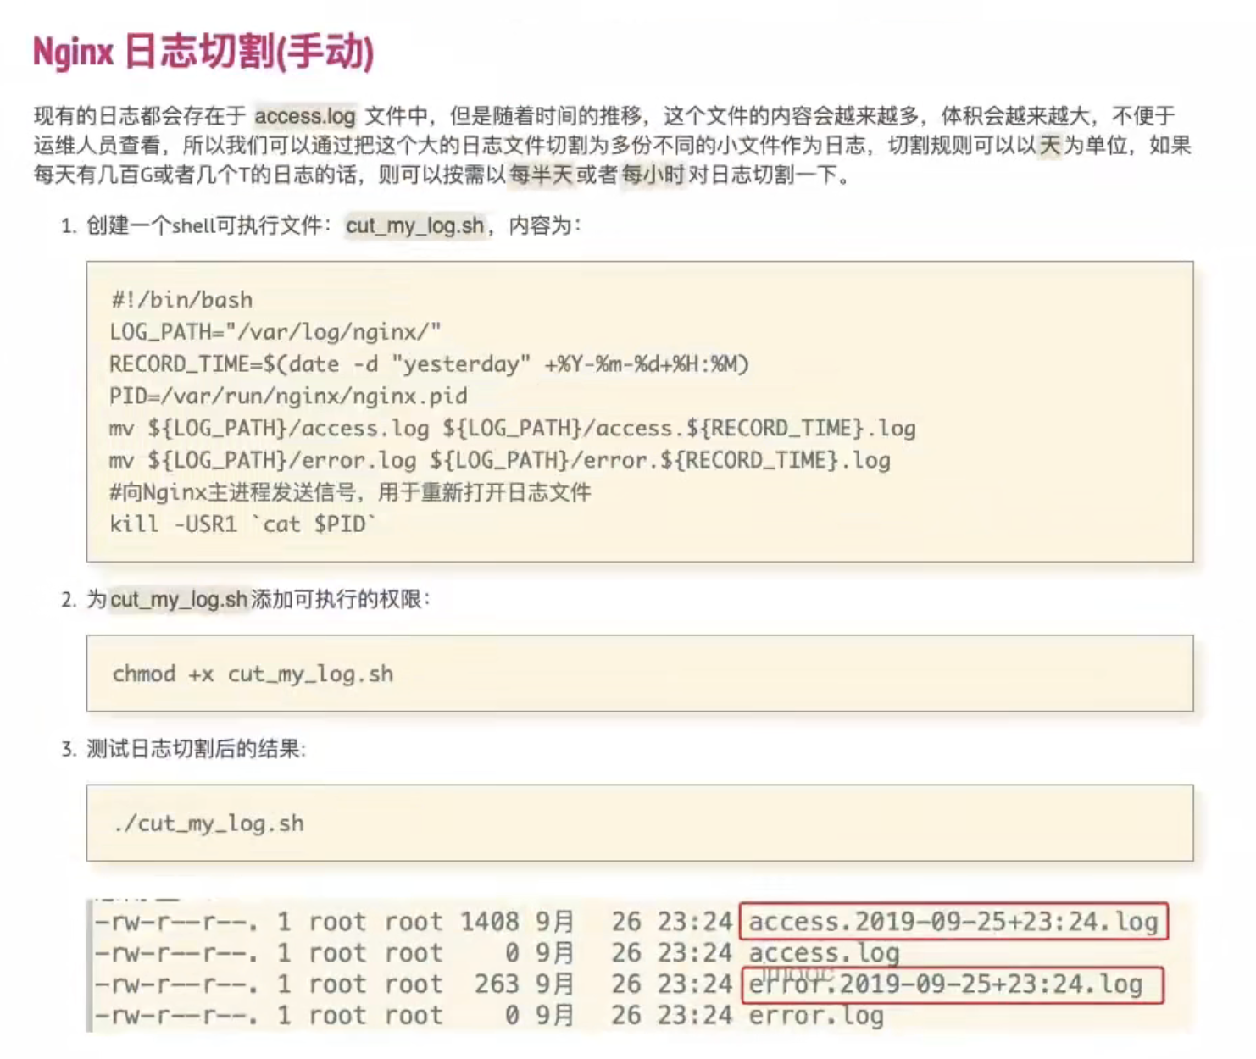Click filename "access.log" in the file listing

824,953
